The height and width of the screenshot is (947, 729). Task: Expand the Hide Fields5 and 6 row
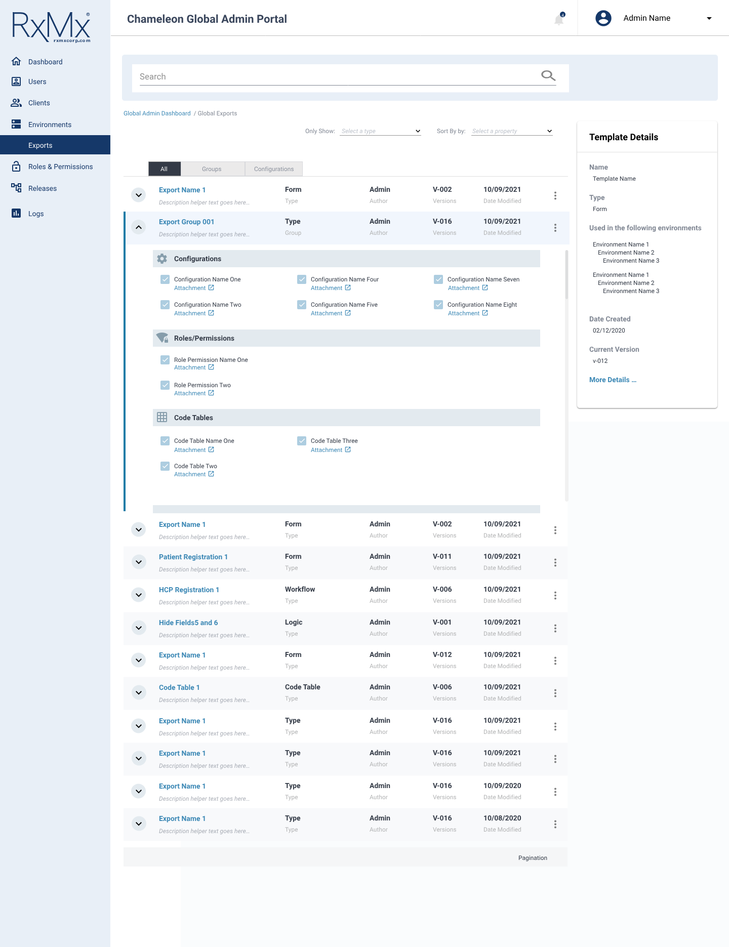click(x=139, y=628)
